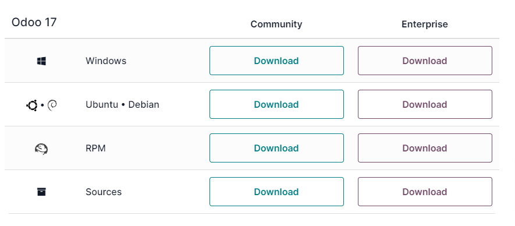Download Enterprise RPM package
Image resolution: width=515 pixels, height=226 pixels.
[425, 148]
